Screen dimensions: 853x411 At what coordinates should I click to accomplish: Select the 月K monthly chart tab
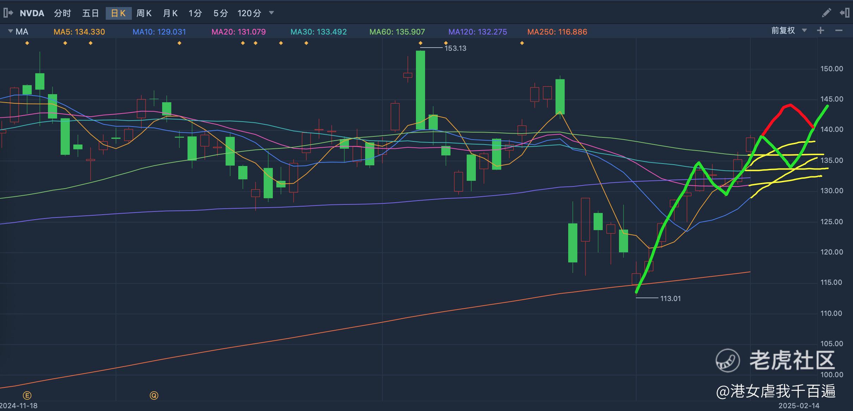click(170, 13)
